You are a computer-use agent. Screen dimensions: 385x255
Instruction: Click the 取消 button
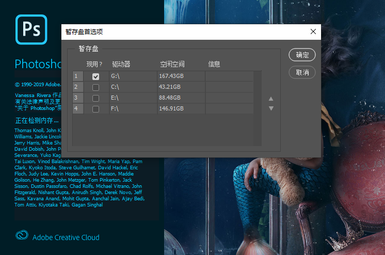coord(302,72)
